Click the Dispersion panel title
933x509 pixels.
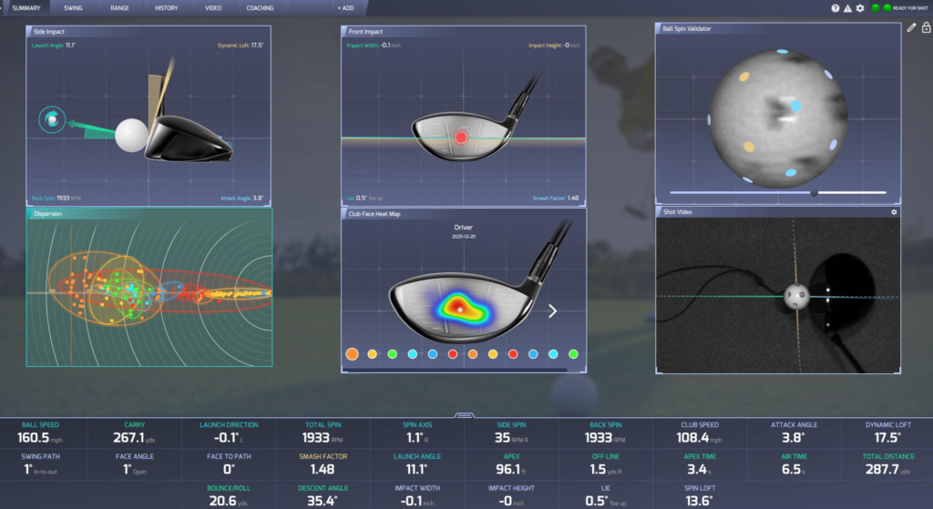tap(47, 213)
